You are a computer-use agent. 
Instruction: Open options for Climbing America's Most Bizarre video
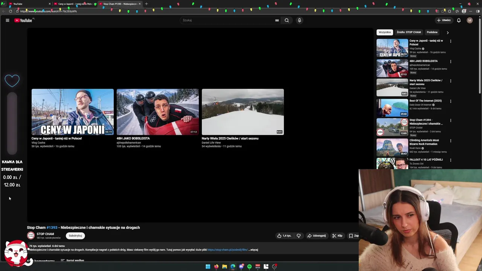pos(450,141)
